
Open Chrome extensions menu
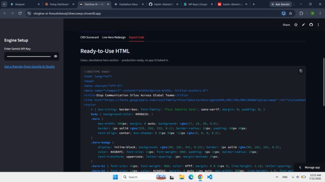[x=301, y=13]
